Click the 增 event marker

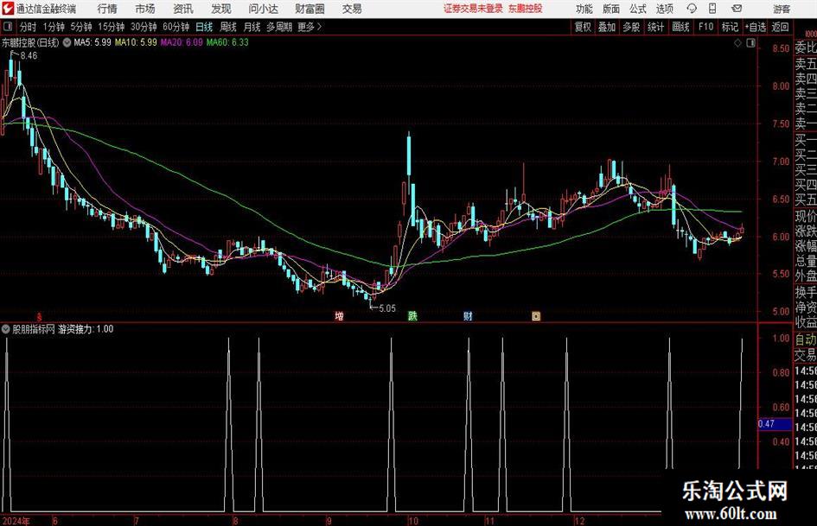(x=339, y=315)
